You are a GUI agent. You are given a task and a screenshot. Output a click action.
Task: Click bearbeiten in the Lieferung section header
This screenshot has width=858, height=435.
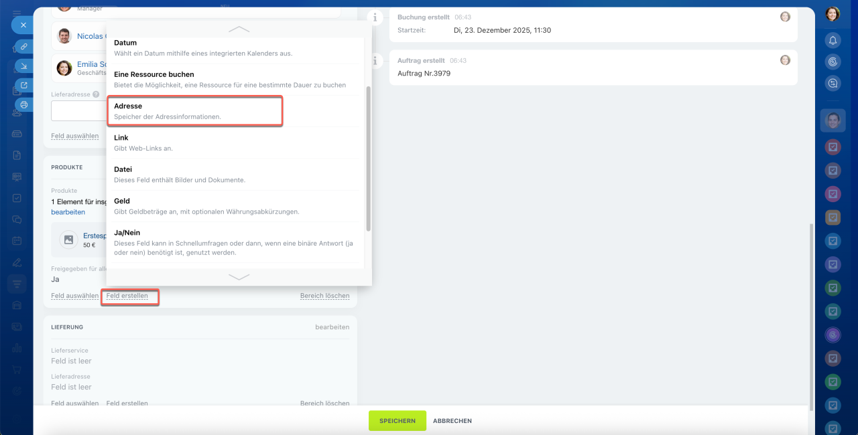coord(332,327)
